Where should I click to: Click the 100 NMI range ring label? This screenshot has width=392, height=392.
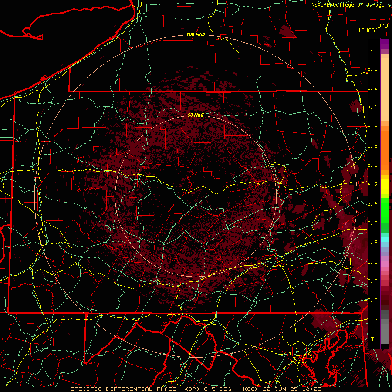pyautogui.click(x=196, y=34)
